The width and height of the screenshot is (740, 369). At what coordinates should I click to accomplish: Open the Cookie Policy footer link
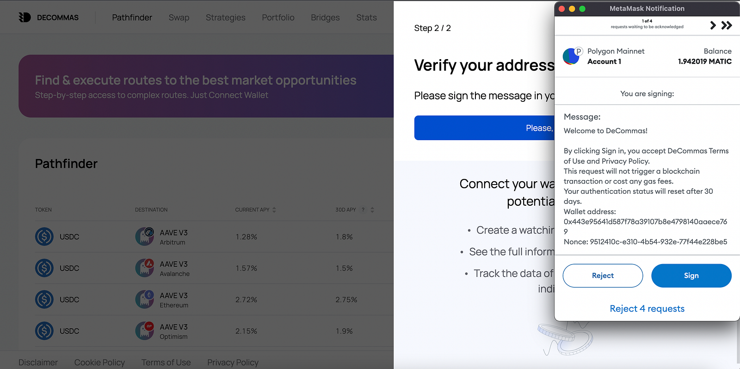pyautogui.click(x=99, y=363)
